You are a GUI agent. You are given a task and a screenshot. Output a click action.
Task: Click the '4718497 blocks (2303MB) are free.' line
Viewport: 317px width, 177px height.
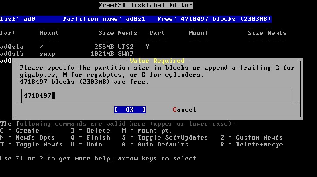(84, 82)
